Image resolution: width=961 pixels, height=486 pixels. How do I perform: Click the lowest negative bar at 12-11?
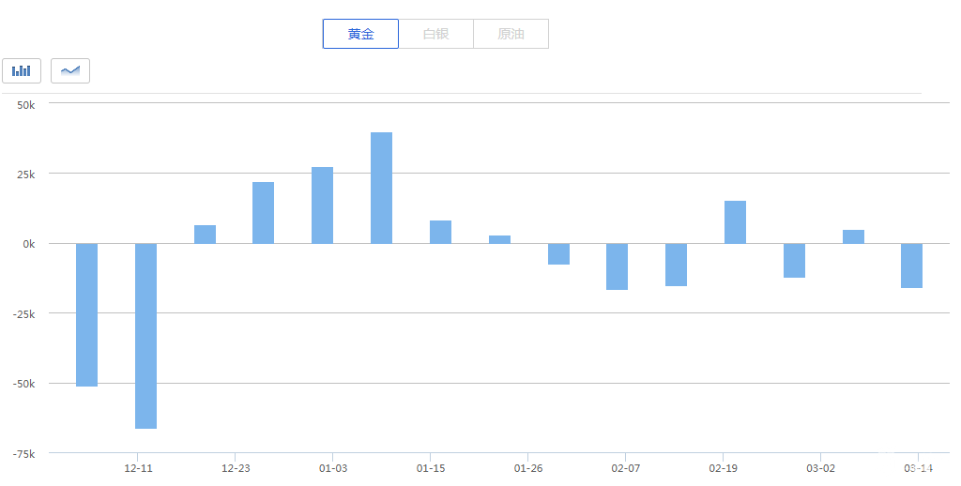pos(145,335)
